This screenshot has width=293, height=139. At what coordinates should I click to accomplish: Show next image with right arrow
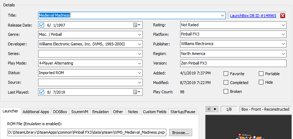(x=215, y=109)
